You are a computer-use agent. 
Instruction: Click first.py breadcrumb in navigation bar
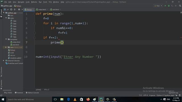coord(18,6)
